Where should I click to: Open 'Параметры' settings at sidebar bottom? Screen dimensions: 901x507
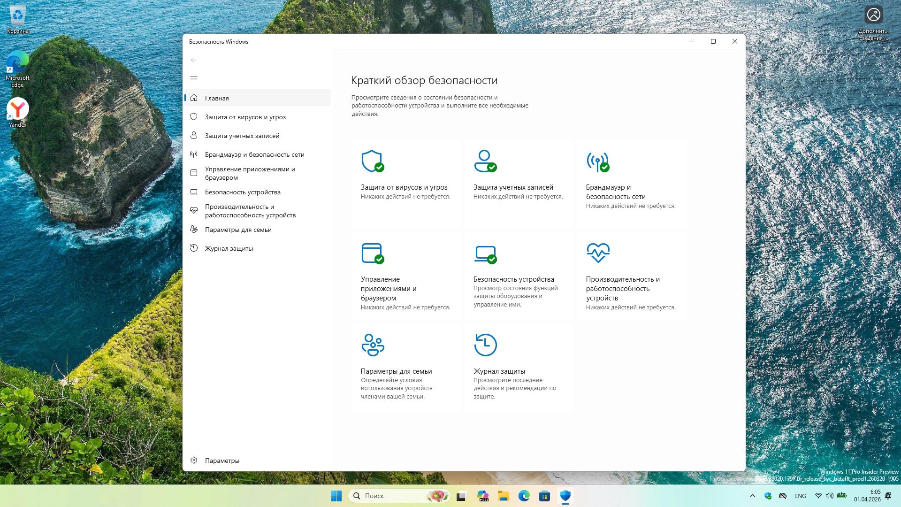222,461
